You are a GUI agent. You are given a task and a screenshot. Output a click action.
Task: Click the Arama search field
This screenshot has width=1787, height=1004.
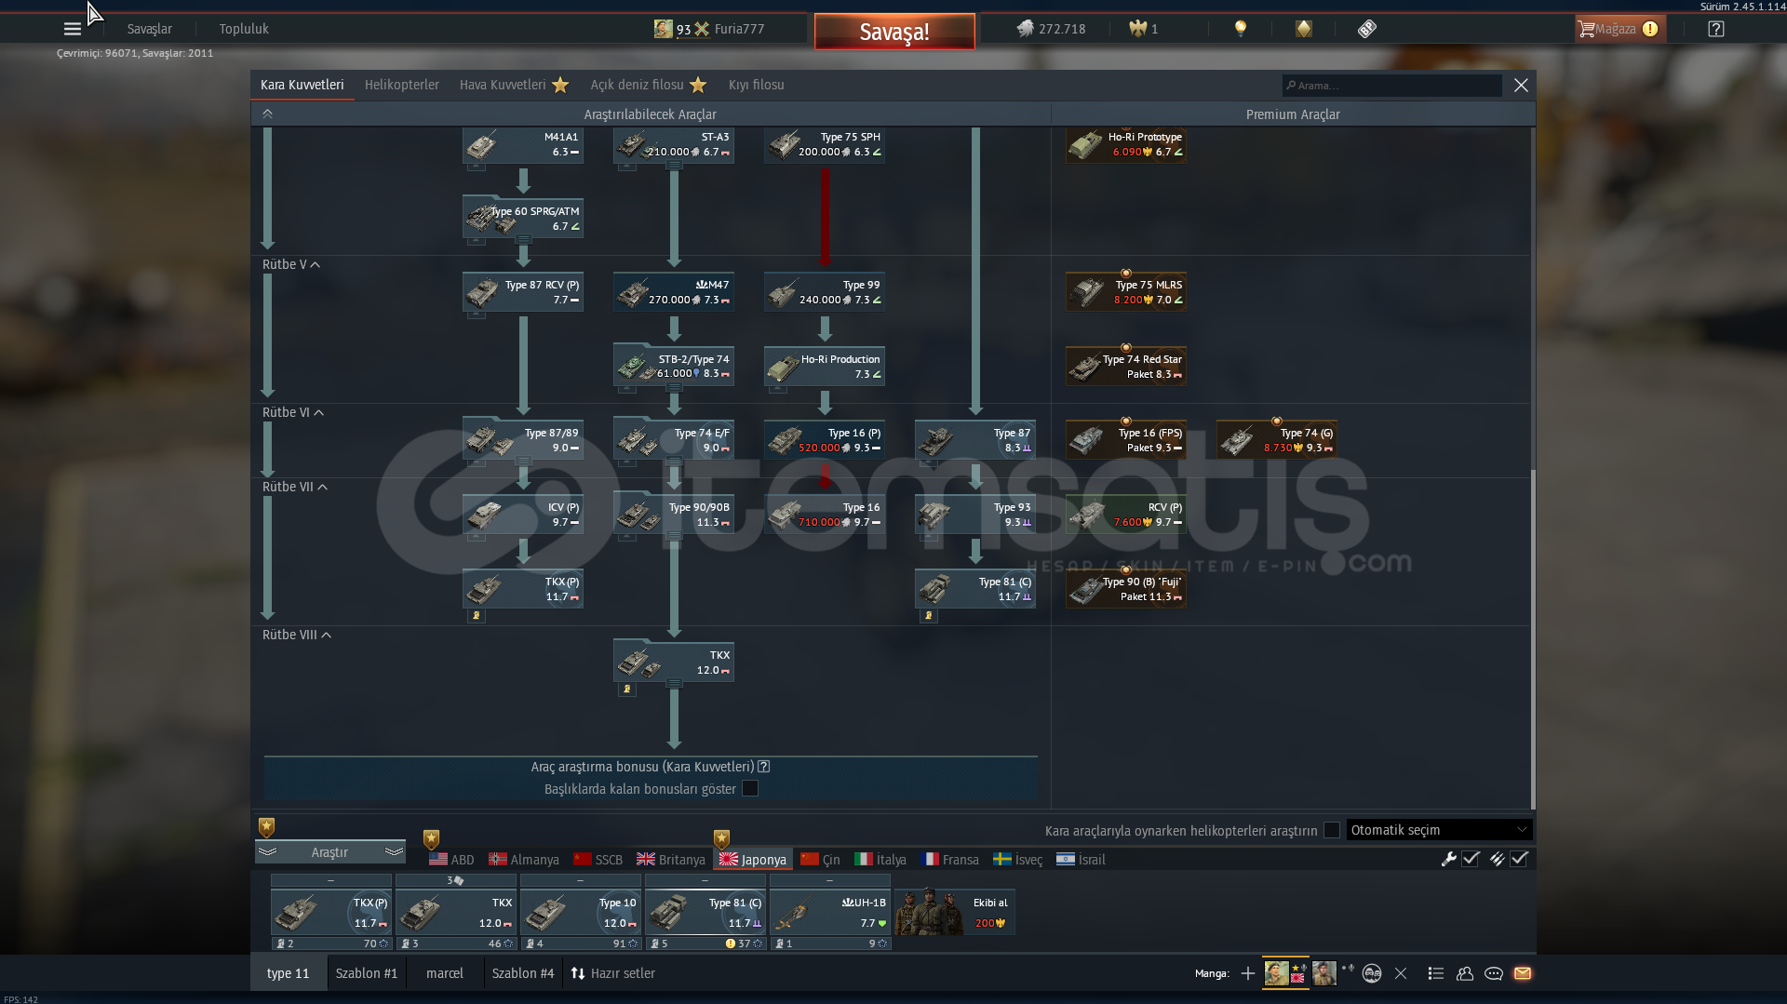[x=1392, y=86]
